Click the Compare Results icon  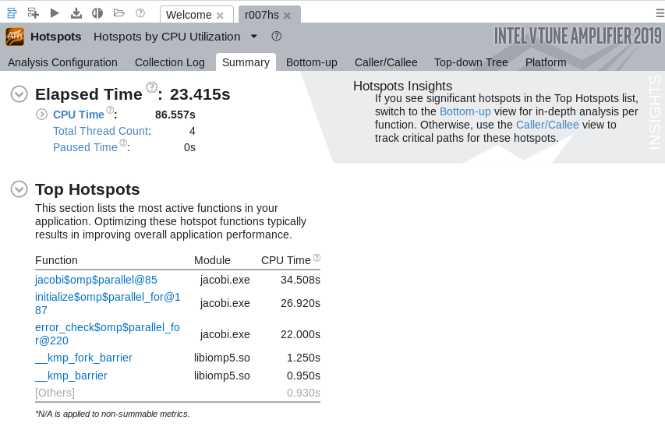coord(97,13)
